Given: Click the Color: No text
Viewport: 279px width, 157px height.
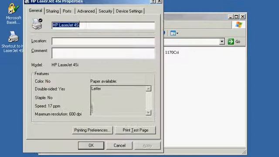Looking at the screenshot, I should point(43,82).
